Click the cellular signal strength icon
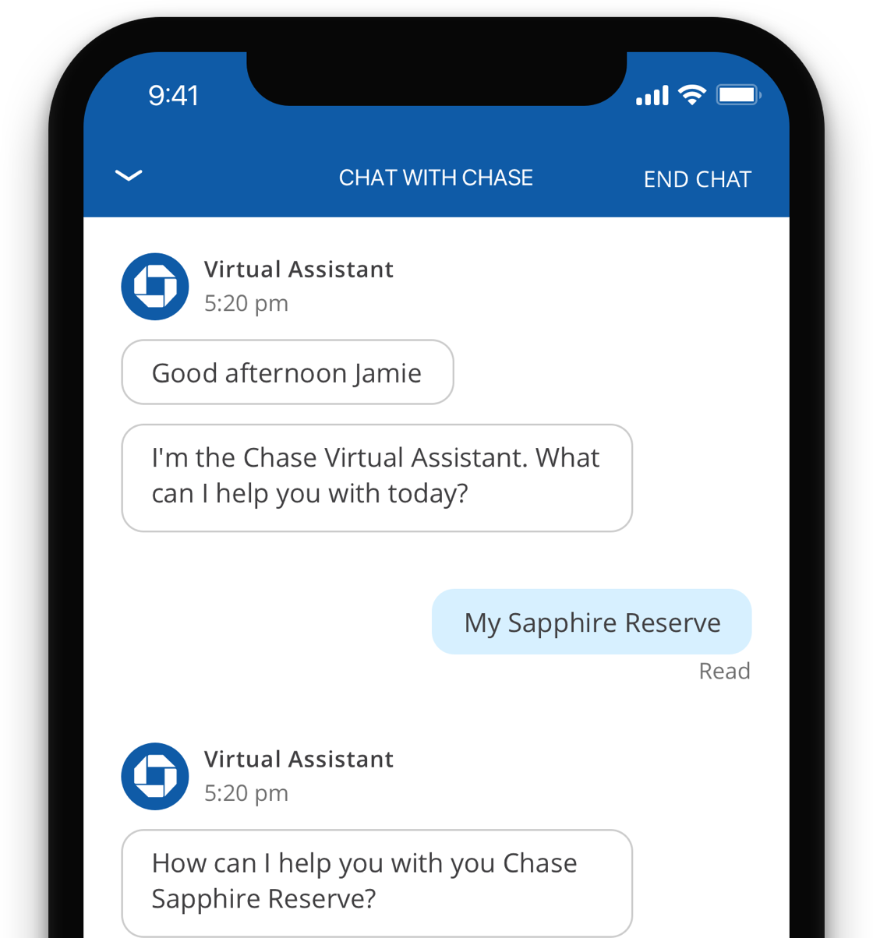This screenshot has height=938, width=873. (x=652, y=96)
